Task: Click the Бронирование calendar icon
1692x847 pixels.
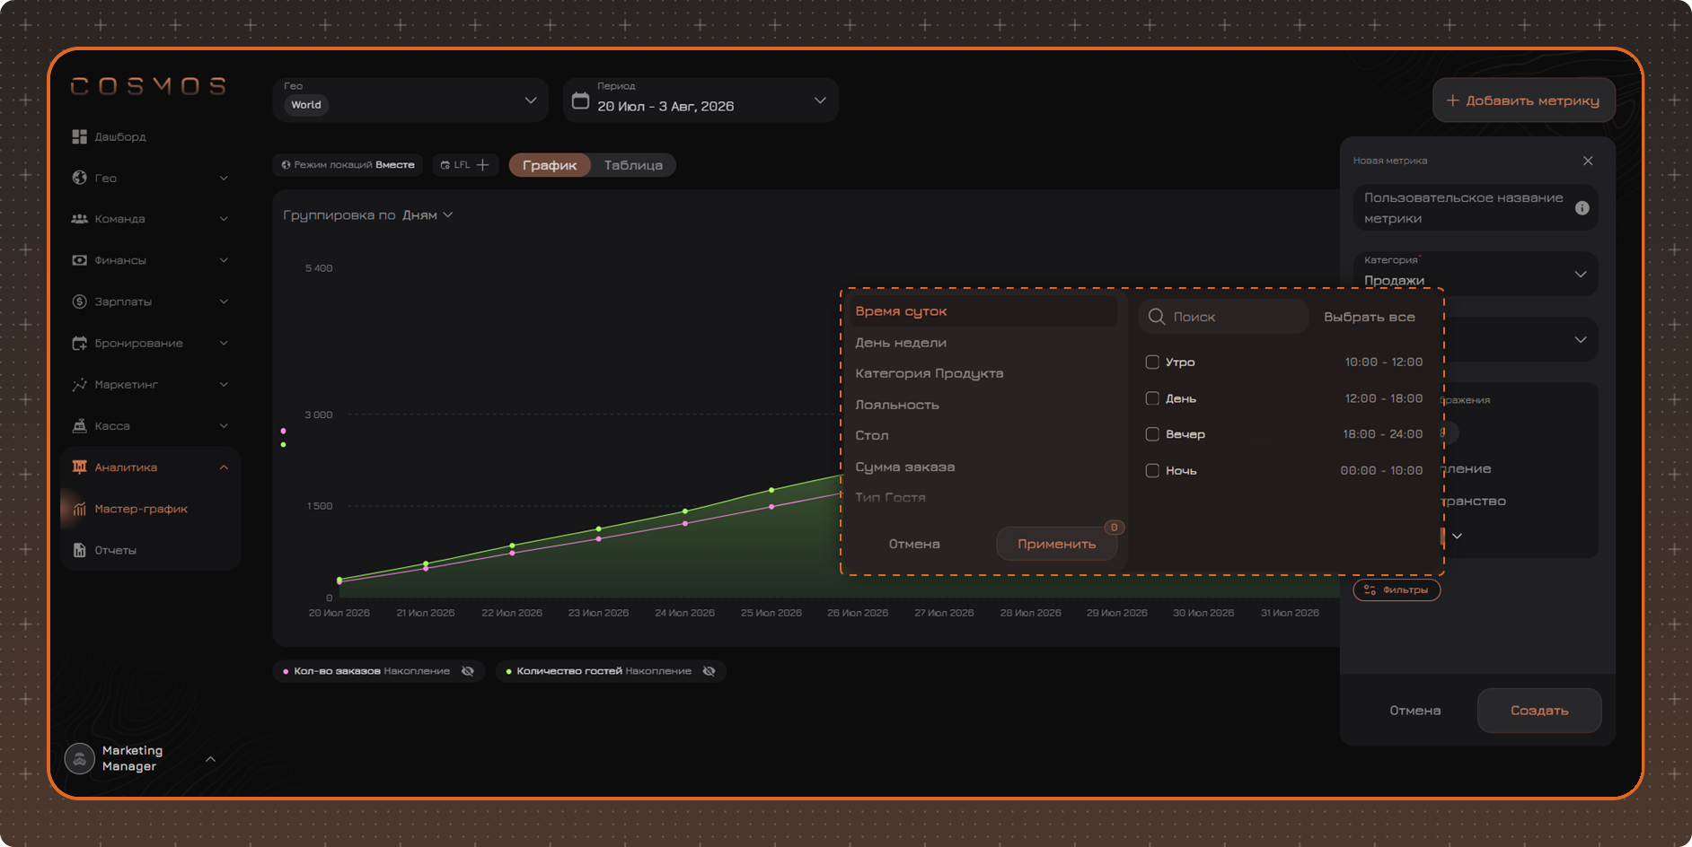Action: 79,343
